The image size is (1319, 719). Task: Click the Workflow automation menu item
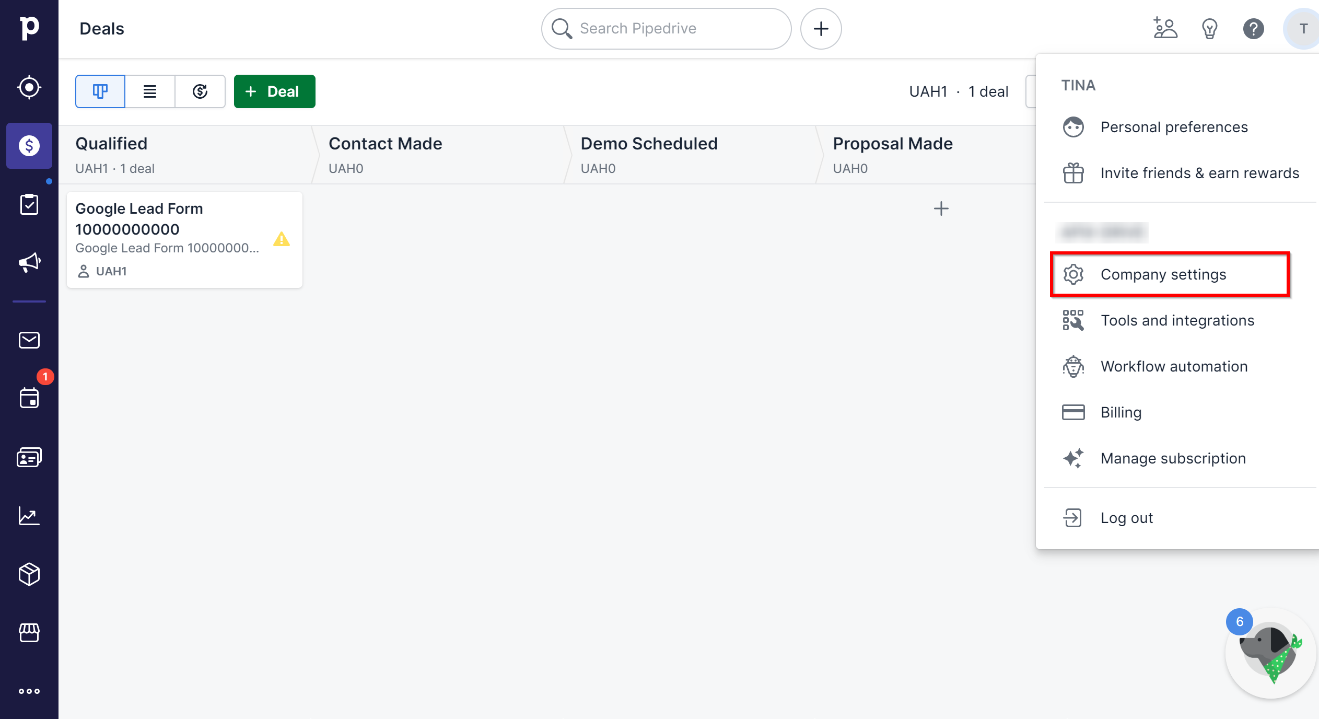point(1174,366)
